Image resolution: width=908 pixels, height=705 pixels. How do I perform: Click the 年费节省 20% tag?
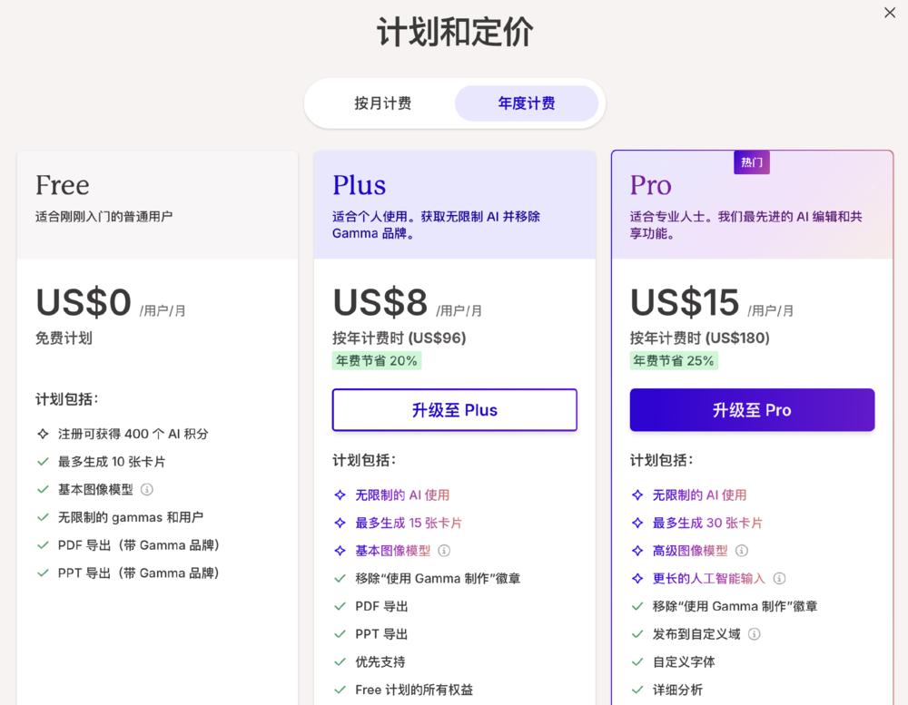(377, 361)
